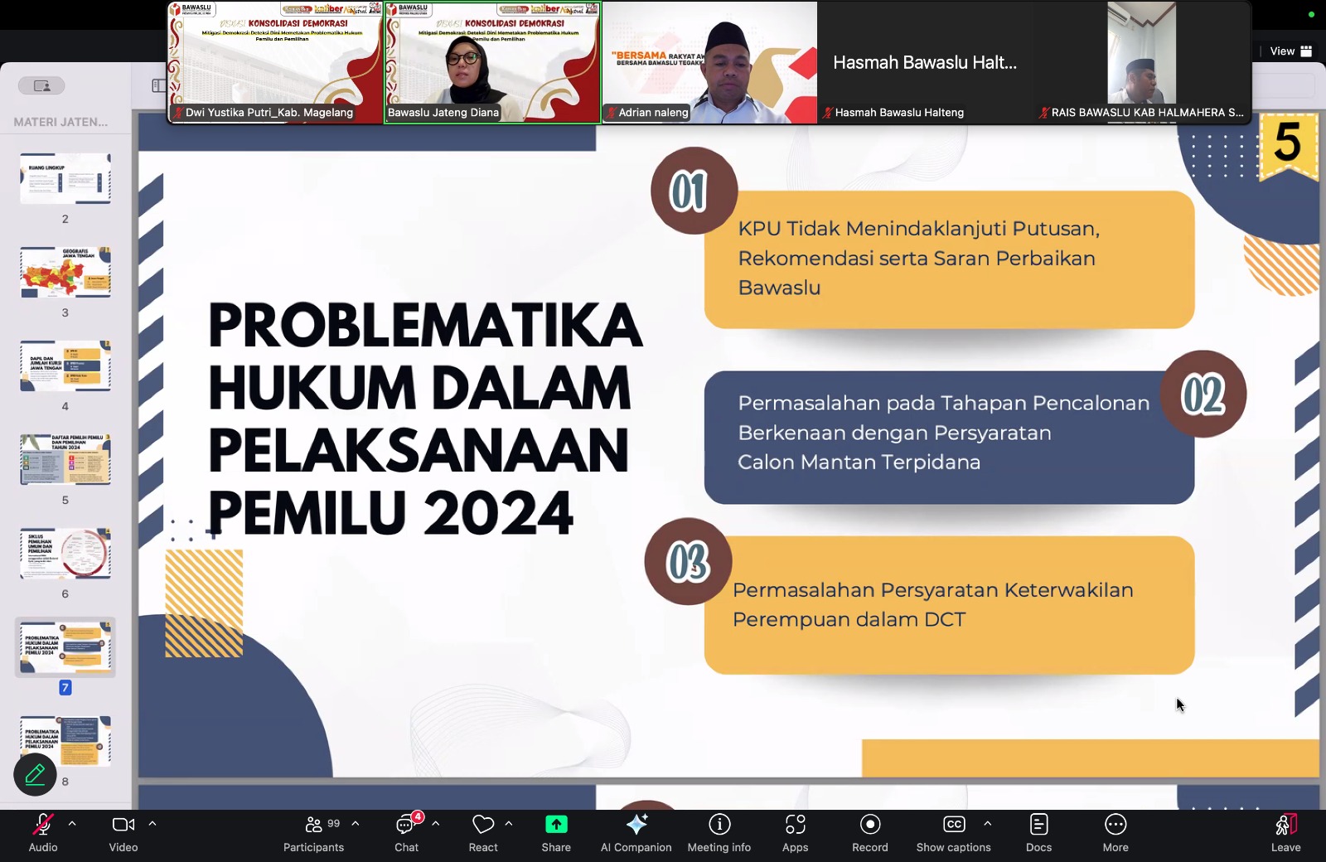Select slide 3 Jawa Tengah map thumbnail
The width and height of the screenshot is (1326, 862).
(x=65, y=272)
